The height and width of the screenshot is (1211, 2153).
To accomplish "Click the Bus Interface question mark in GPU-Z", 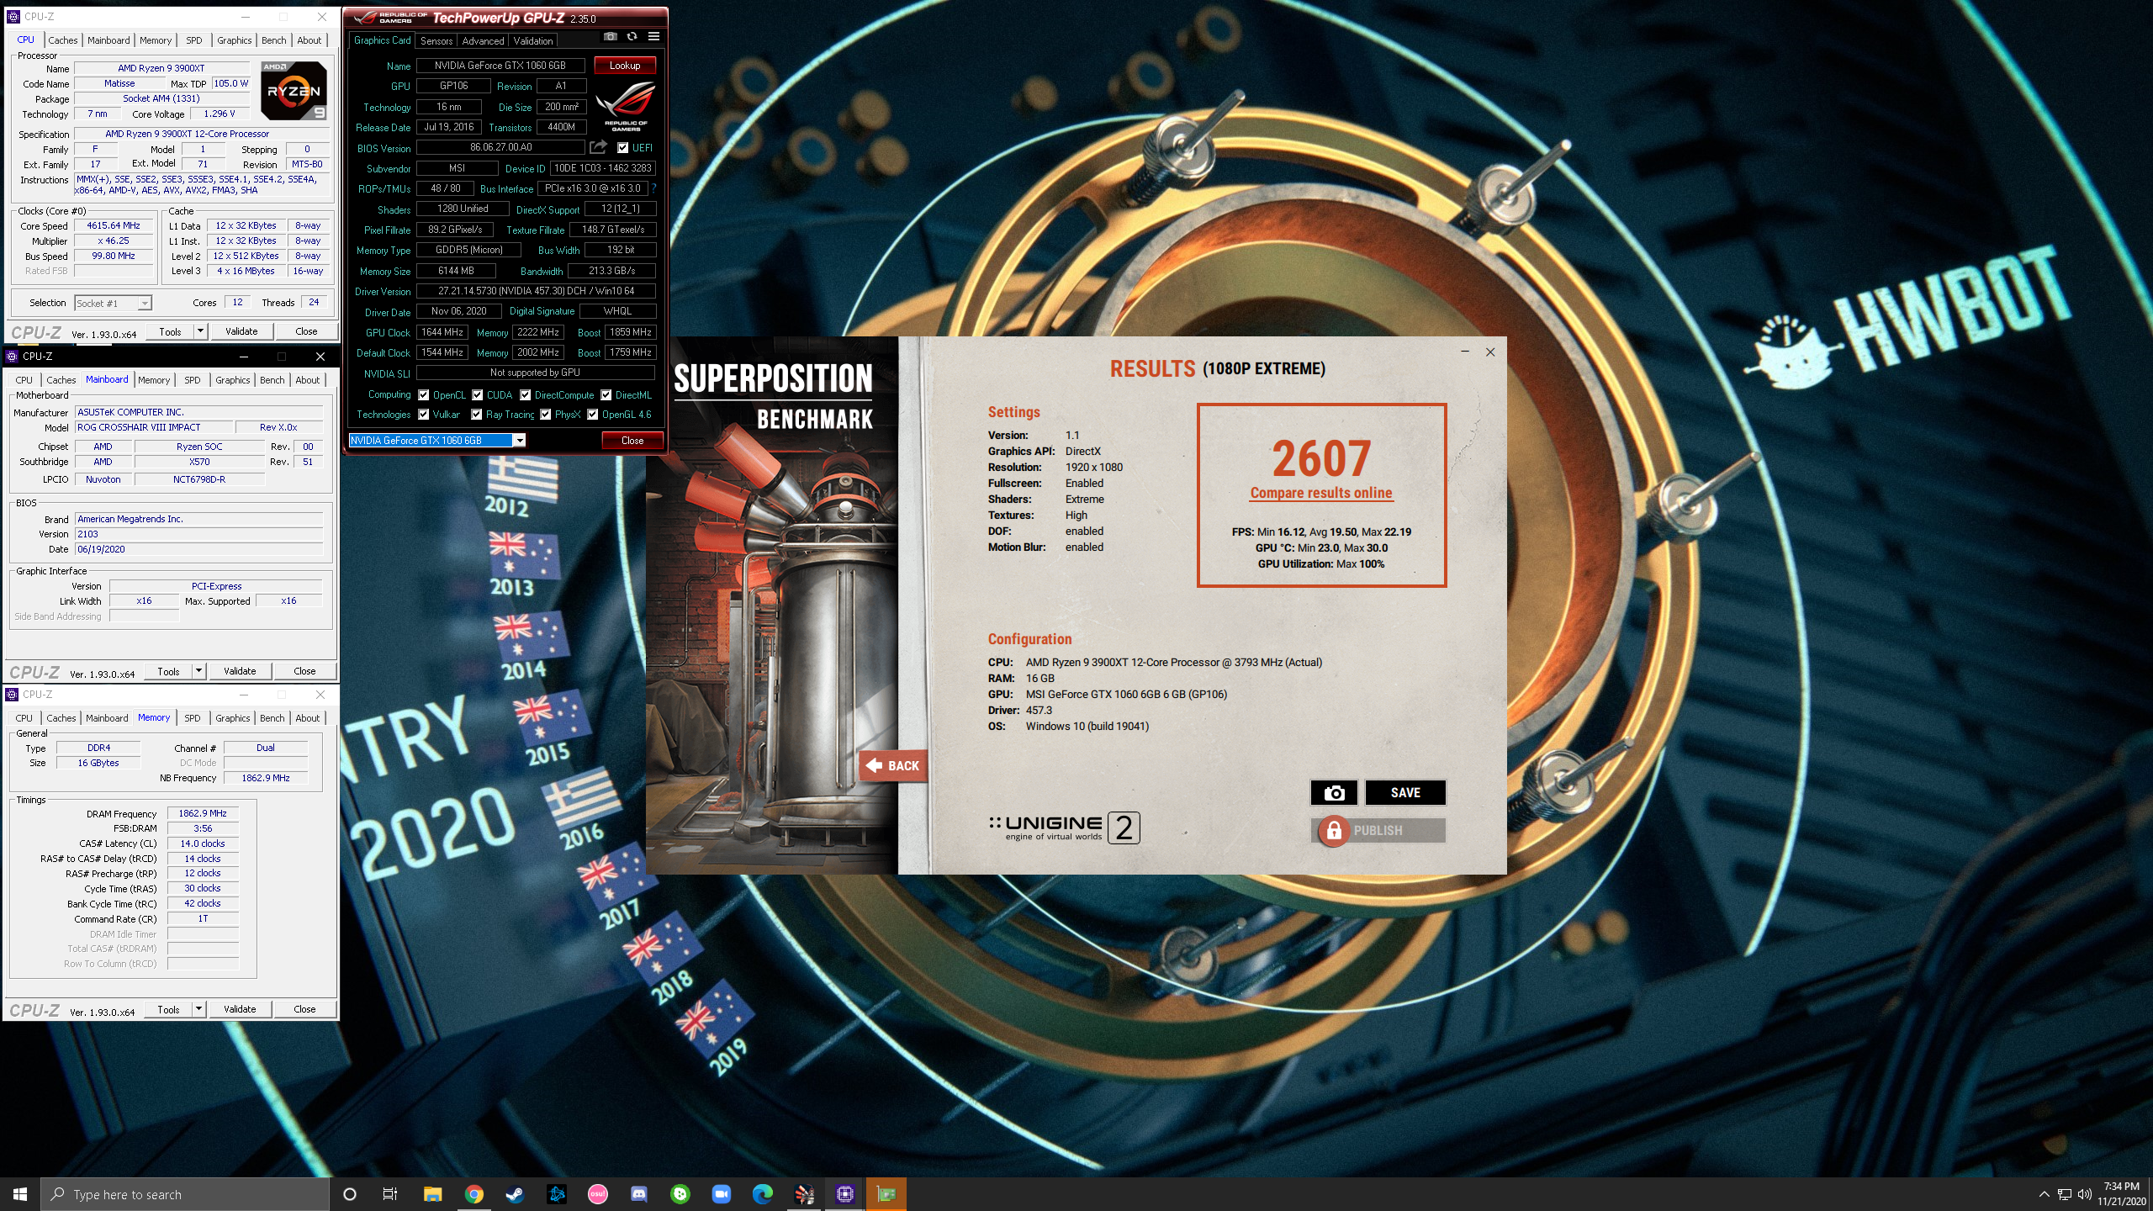I will point(653,188).
